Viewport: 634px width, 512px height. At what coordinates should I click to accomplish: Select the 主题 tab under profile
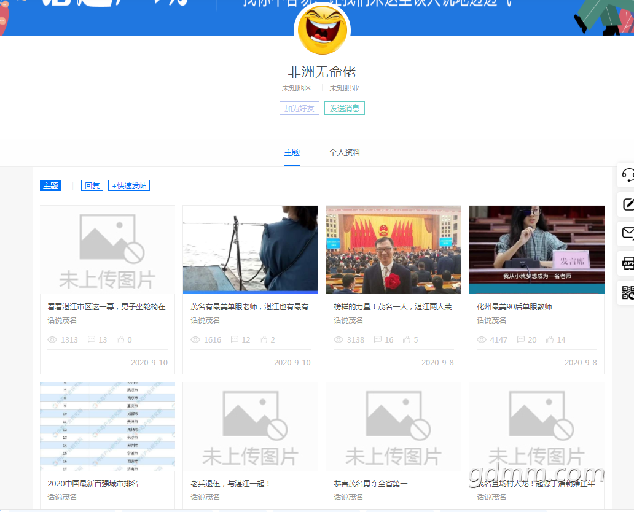(x=292, y=153)
